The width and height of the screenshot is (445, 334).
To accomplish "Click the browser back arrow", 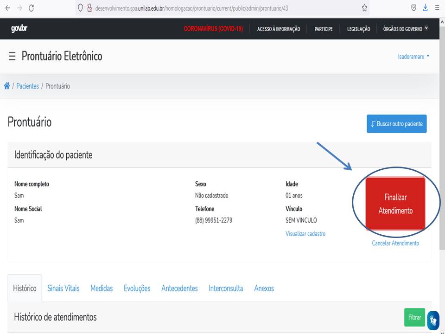I will (7, 8).
